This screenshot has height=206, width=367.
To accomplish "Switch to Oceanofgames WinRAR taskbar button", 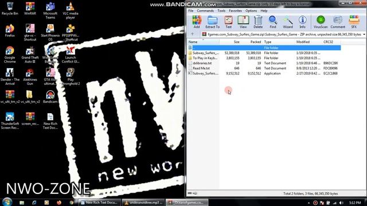I will (x=187, y=203).
